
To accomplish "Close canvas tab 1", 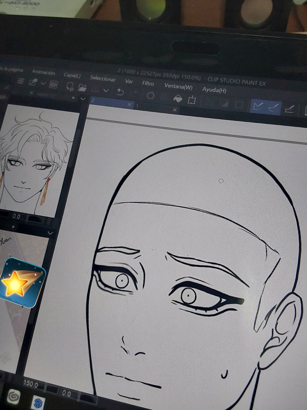I will tap(175, 110).
